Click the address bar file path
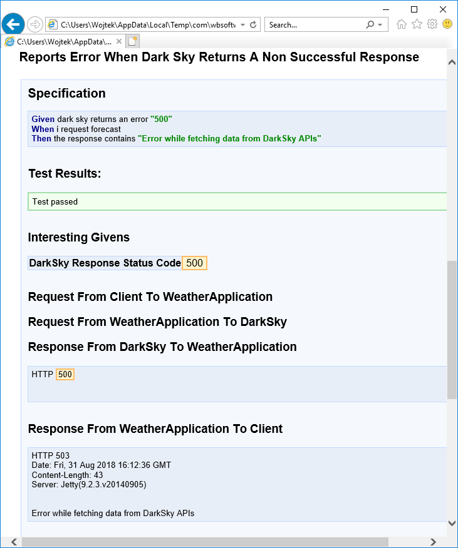Screen dimensions: 458x548 click(148, 25)
